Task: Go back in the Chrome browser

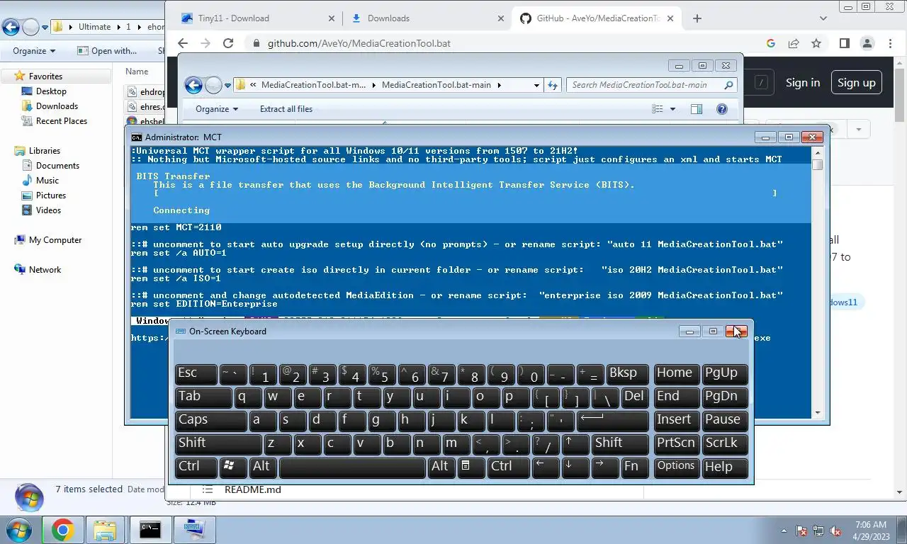Action: point(183,43)
